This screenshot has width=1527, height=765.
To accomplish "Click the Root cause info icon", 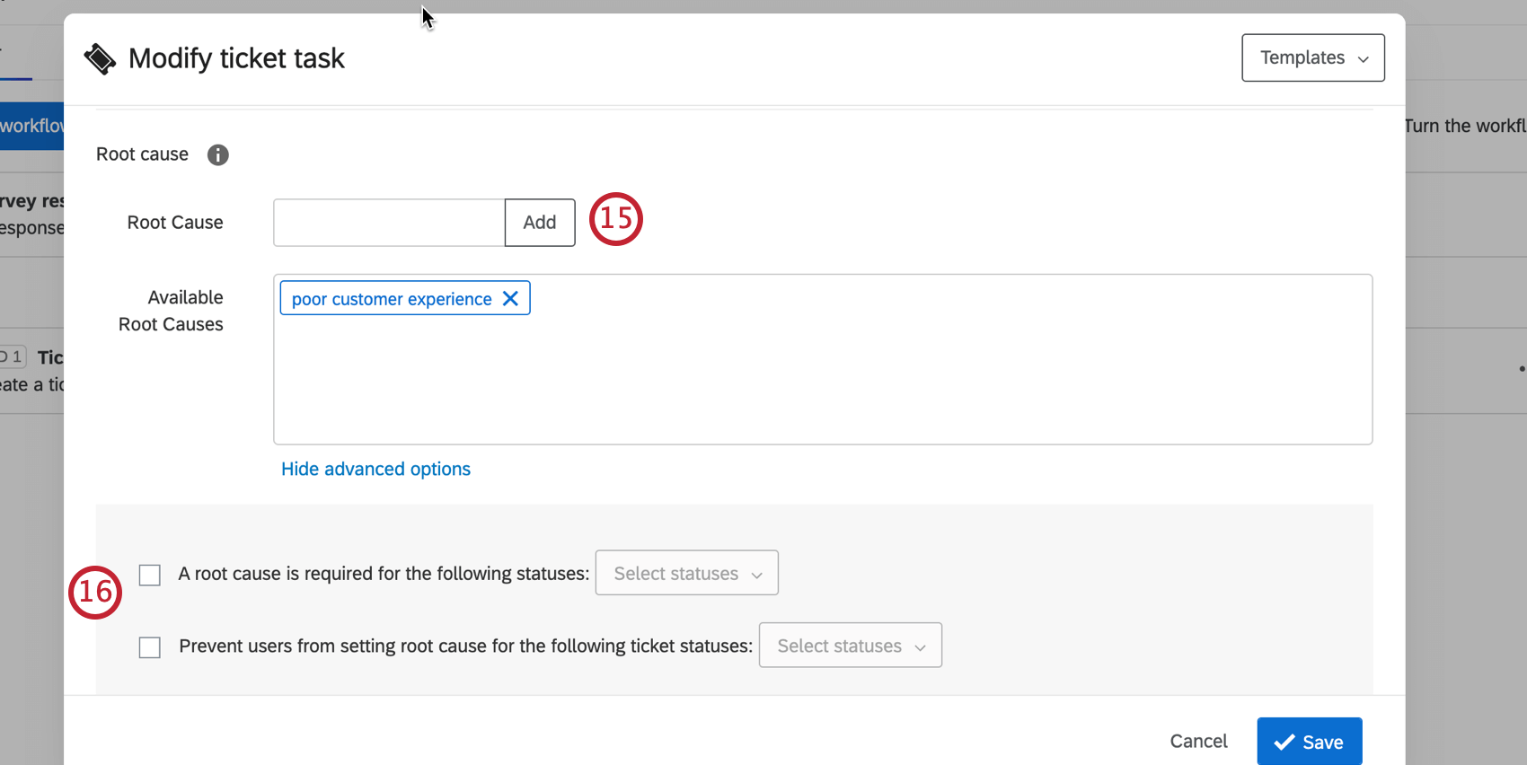I will tap(217, 154).
